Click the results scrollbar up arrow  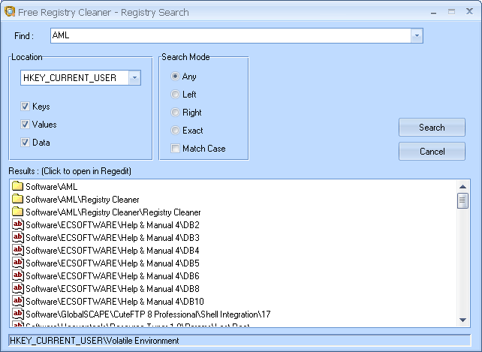462,186
